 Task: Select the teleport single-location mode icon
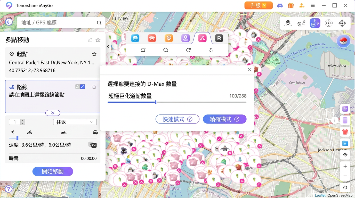click(288, 23)
